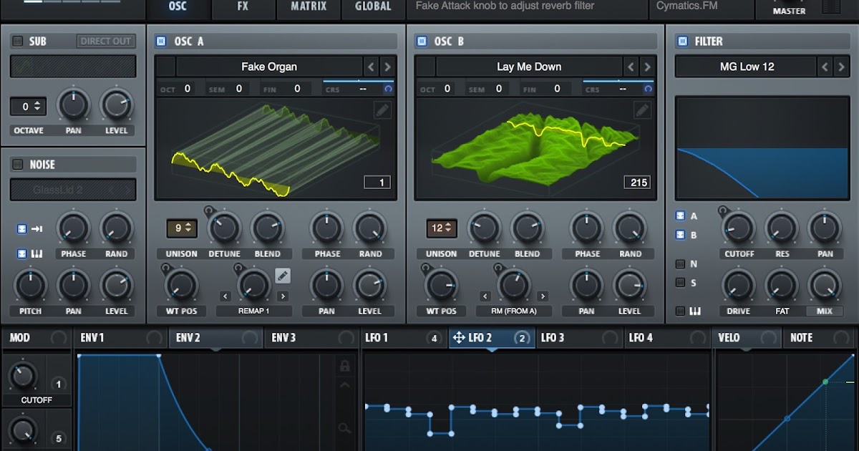Image resolution: width=859 pixels, height=451 pixels.
Task: Click the pencil icon next to REMAP 1
Action: pos(282,276)
